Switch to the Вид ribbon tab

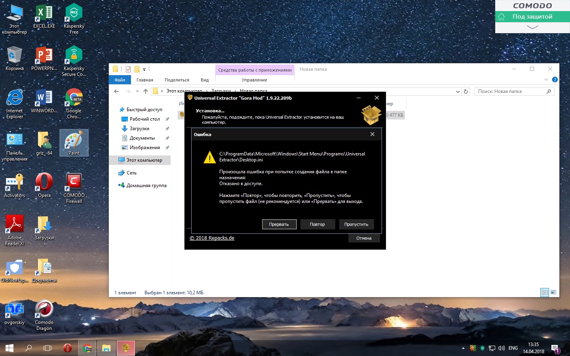click(205, 80)
